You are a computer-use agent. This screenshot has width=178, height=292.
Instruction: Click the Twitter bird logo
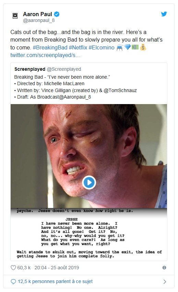[164, 14]
